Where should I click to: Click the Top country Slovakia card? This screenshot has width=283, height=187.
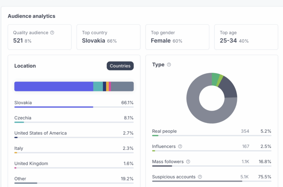coord(108,37)
